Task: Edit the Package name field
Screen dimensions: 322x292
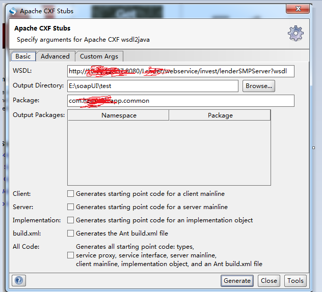Action: point(181,101)
